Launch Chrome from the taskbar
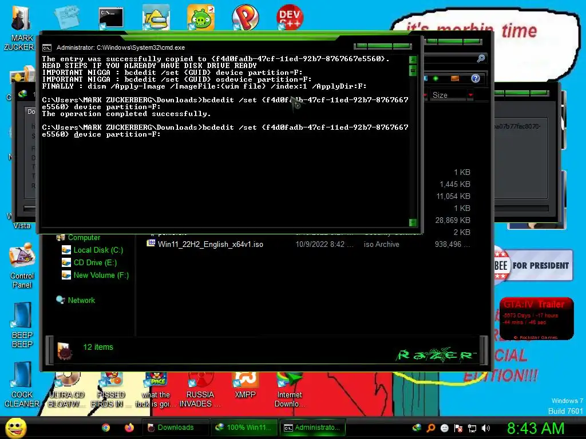Image resolution: width=586 pixels, height=439 pixels. (106, 428)
